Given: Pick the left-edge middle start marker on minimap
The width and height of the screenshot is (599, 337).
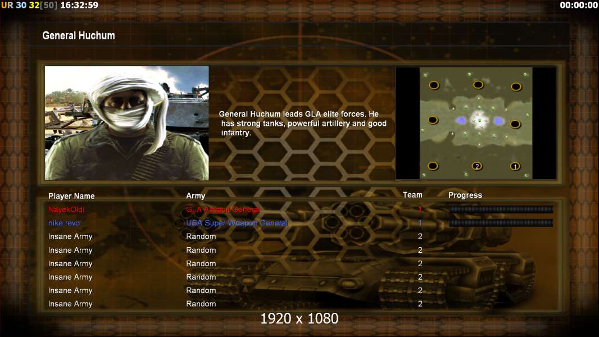Looking at the screenshot, I should point(433,120).
